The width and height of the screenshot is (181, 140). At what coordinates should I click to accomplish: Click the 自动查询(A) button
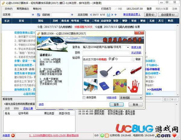168,15
